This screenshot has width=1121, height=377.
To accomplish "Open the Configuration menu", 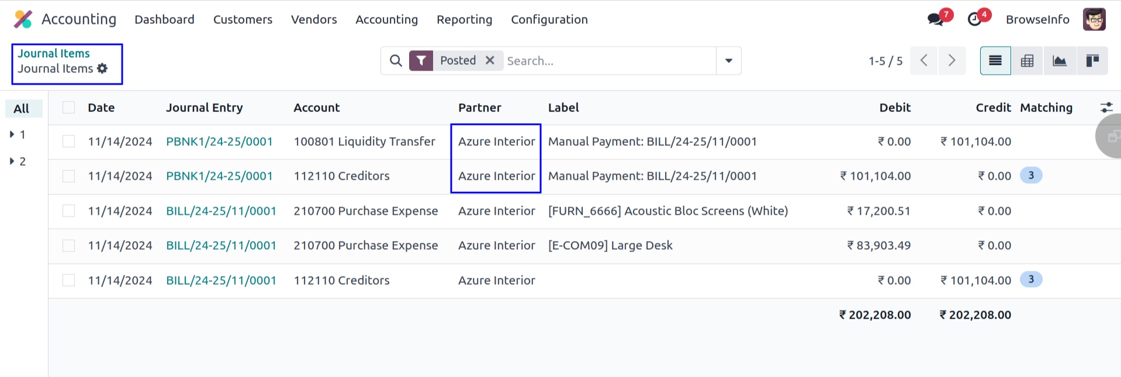I will [549, 19].
